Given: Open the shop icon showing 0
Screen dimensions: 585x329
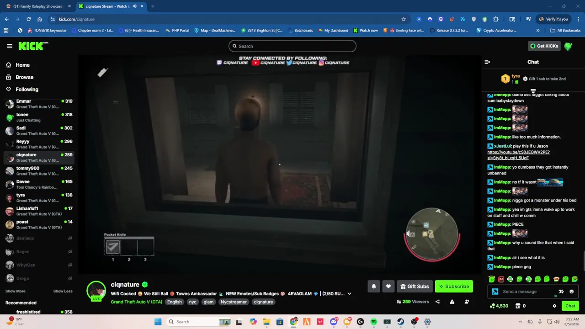Looking at the screenshot, I should 521,306.
